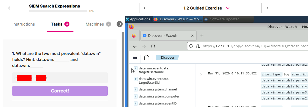Go to the previous exercise page
This screenshot has height=107, width=308.
pyautogui.click(x=145, y=8)
